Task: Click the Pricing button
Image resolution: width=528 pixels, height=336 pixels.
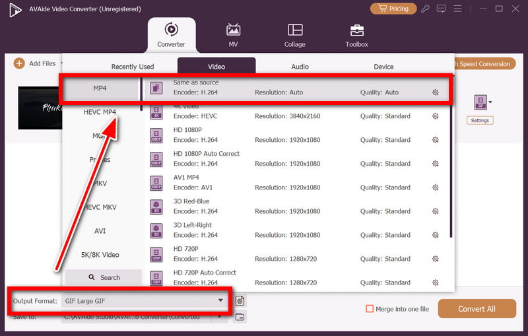Action: point(393,9)
